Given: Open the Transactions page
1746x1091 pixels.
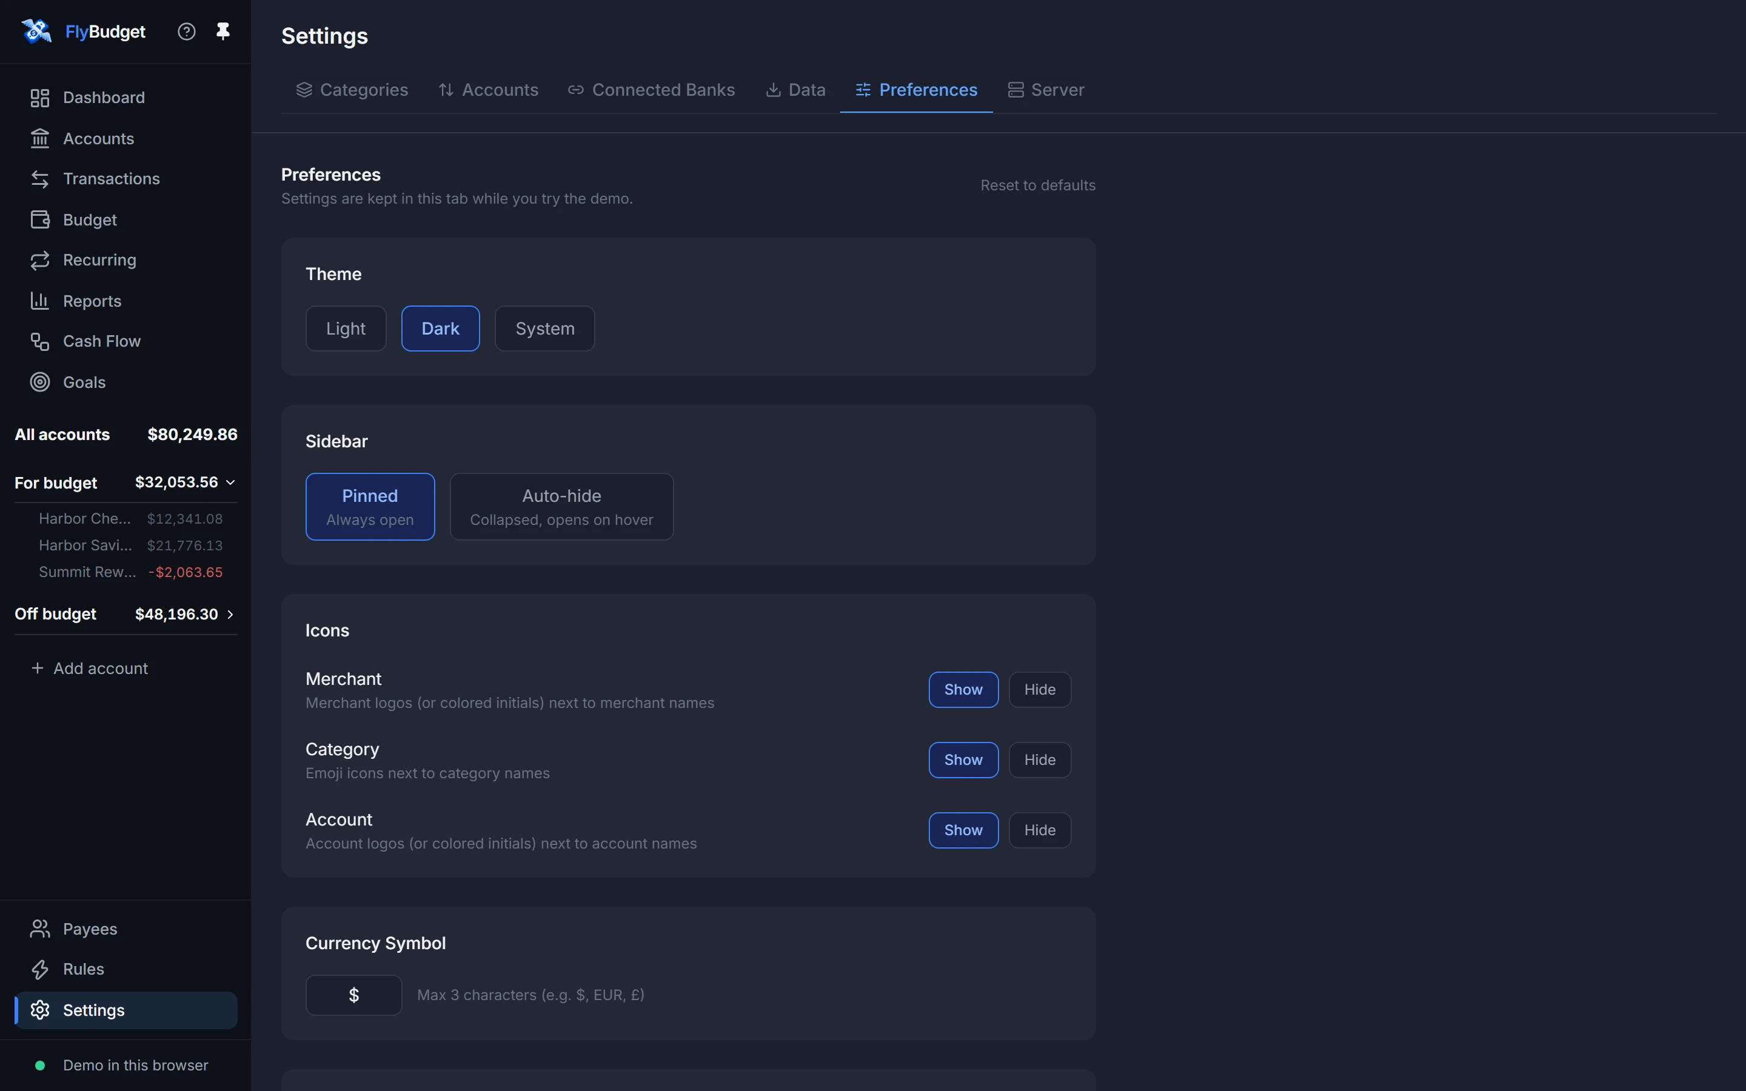Looking at the screenshot, I should 125,179.
